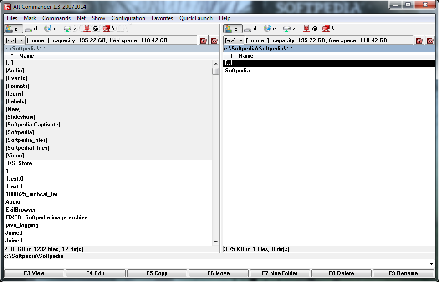Sort left panel by Name header
The height and width of the screenshot is (282, 439).
26,56
